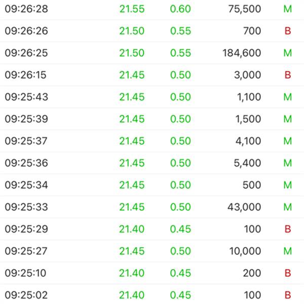Viewport: 304px width, 304px height.
Task: Click the M marker for 75,500 volume
Action: point(287,9)
